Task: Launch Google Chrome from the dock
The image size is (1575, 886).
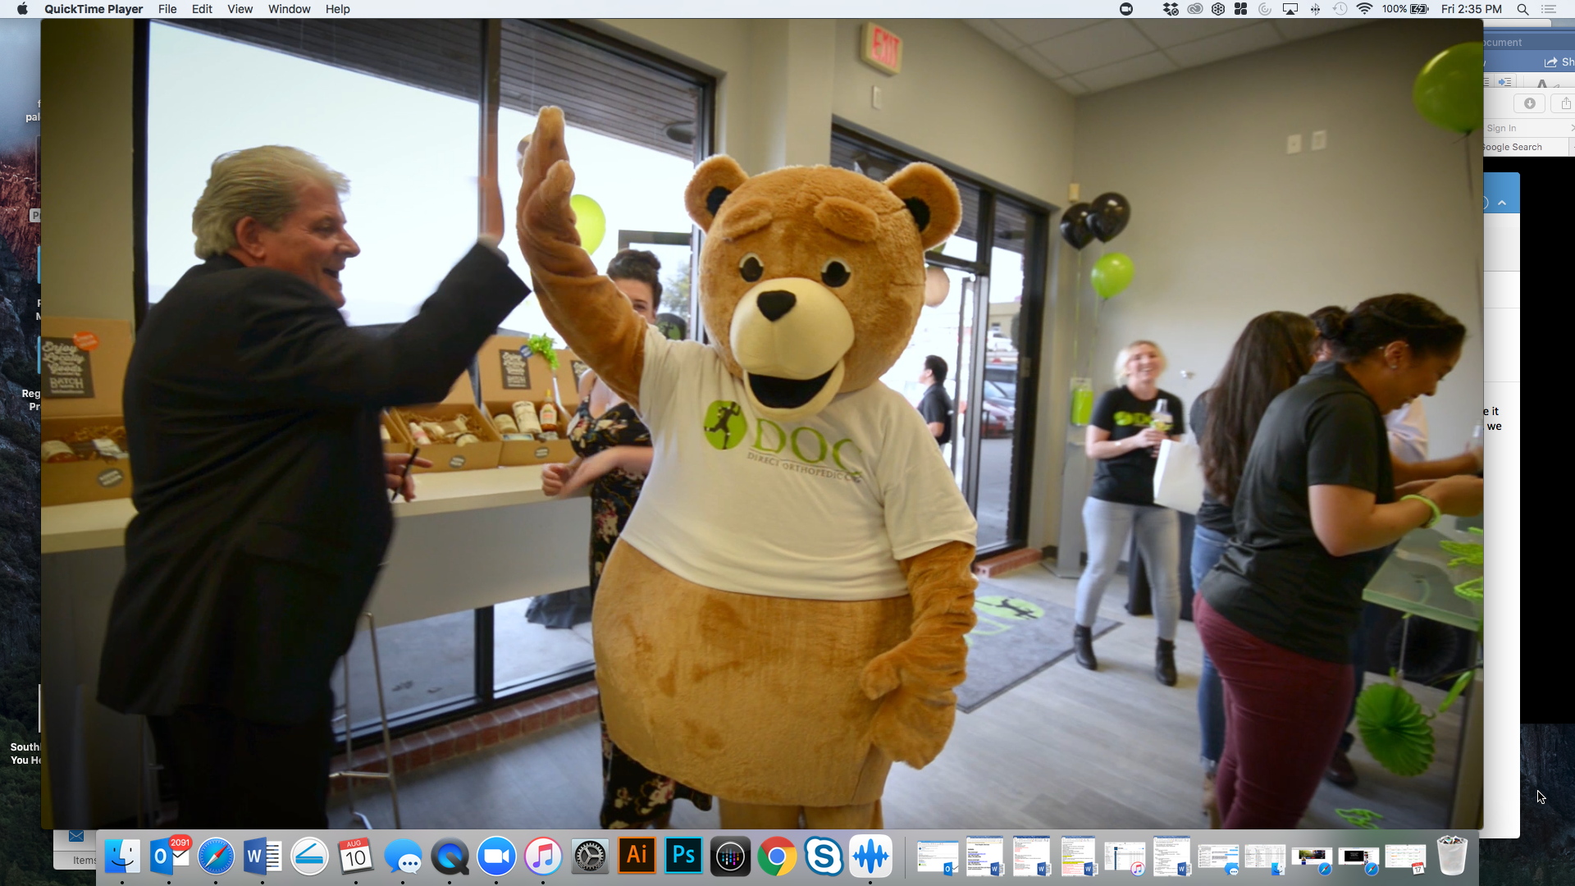Action: tap(777, 856)
